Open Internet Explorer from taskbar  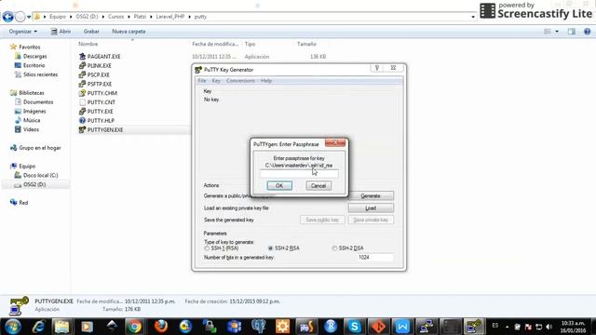pos(38,327)
